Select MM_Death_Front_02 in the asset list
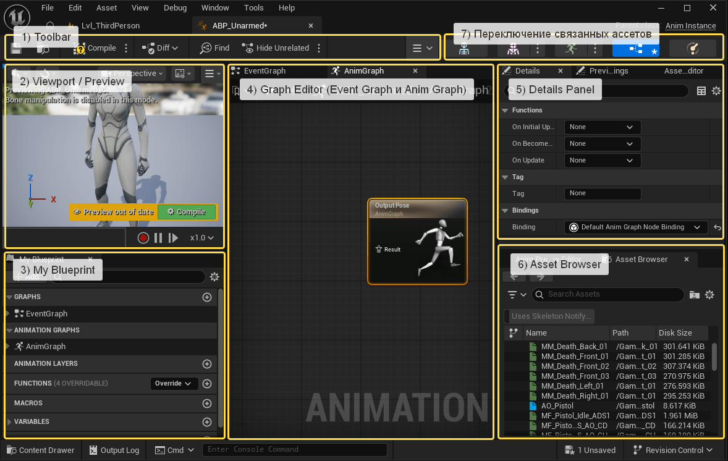Screen dimensions: 728x461 point(575,366)
